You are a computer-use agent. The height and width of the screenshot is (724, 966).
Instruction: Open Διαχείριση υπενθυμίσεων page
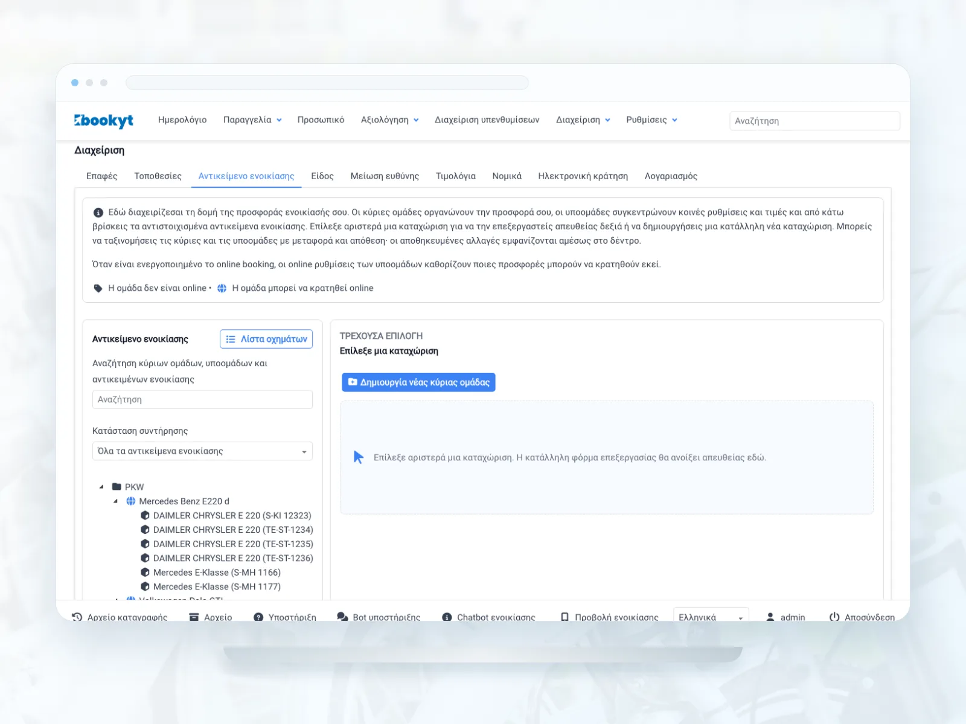point(487,120)
